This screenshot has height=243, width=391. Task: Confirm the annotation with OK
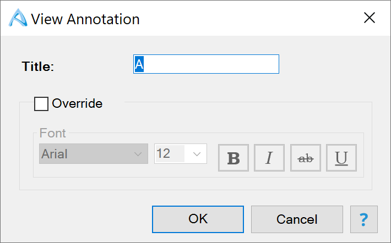198,219
